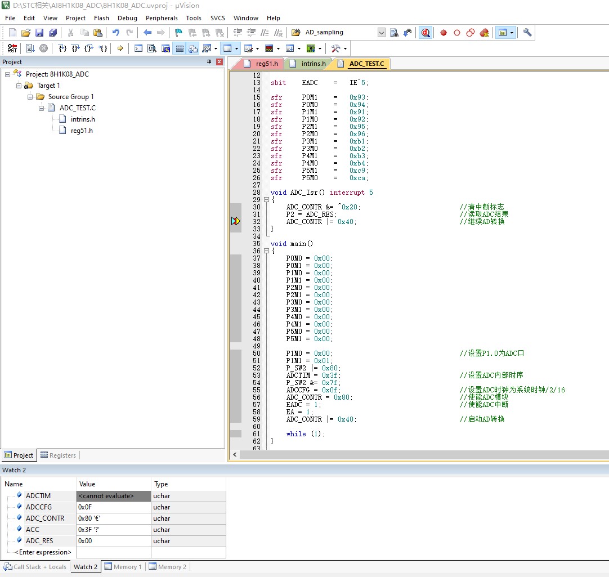The image size is (609, 577).
Task: Toggle the Serial window button
Action: click(249, 48)
